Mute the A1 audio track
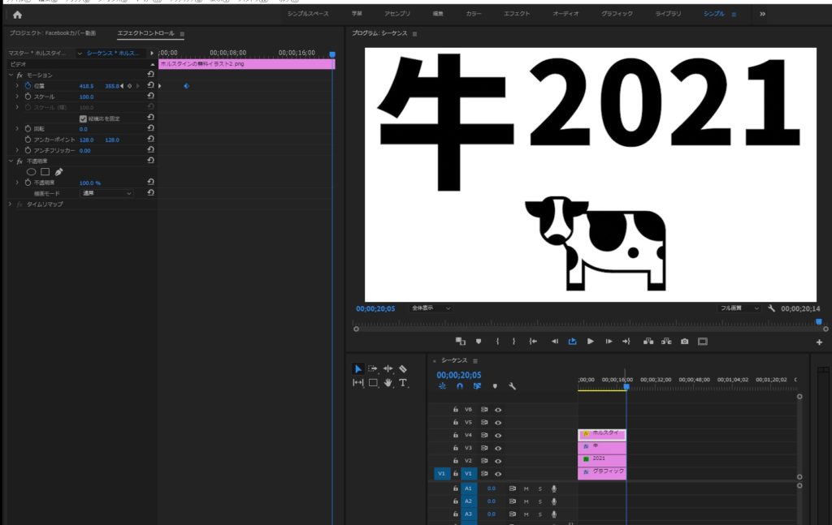 click(526, 488)
